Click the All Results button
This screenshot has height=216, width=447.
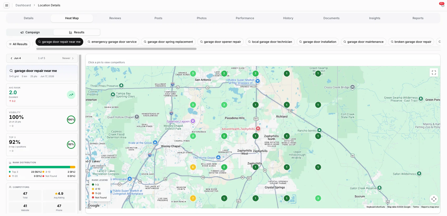(x=18, y=44)
